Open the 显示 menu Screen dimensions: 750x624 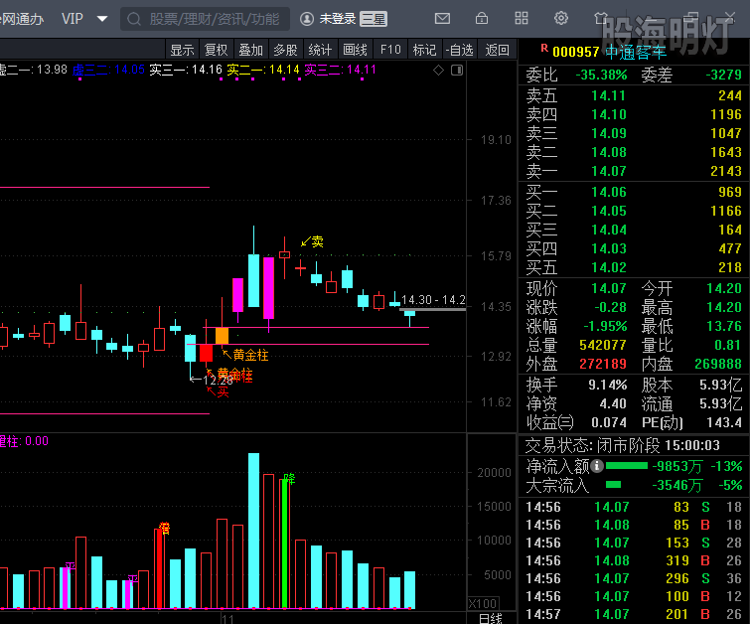point(182,50)
